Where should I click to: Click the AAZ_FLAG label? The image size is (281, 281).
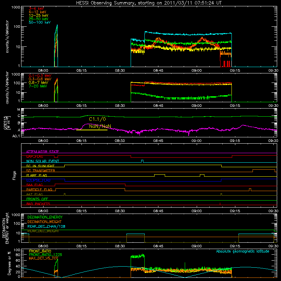34,194
